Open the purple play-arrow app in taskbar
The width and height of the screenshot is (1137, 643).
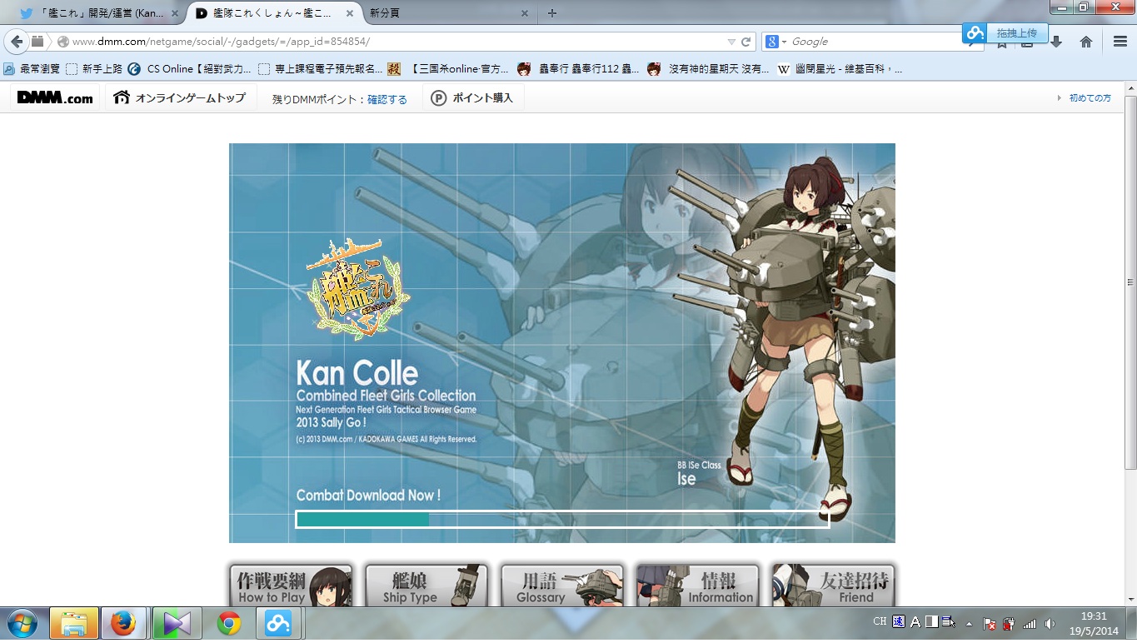point(177,624)
